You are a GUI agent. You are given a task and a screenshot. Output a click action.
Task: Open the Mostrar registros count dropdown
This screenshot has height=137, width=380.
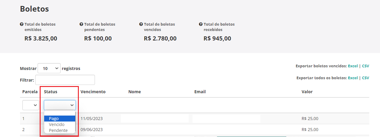coord(49,68)
